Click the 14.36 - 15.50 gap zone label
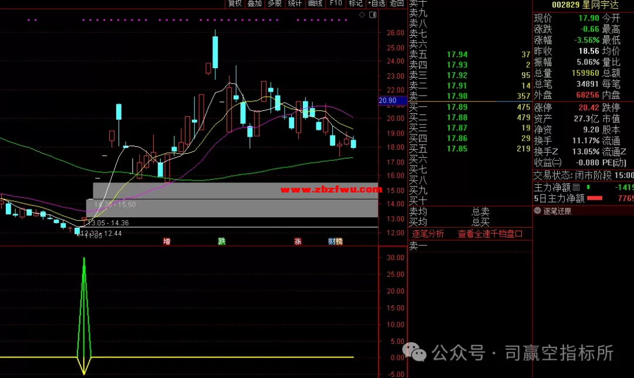The height and width of the screenshot is (378, 634). click(115, 205)
